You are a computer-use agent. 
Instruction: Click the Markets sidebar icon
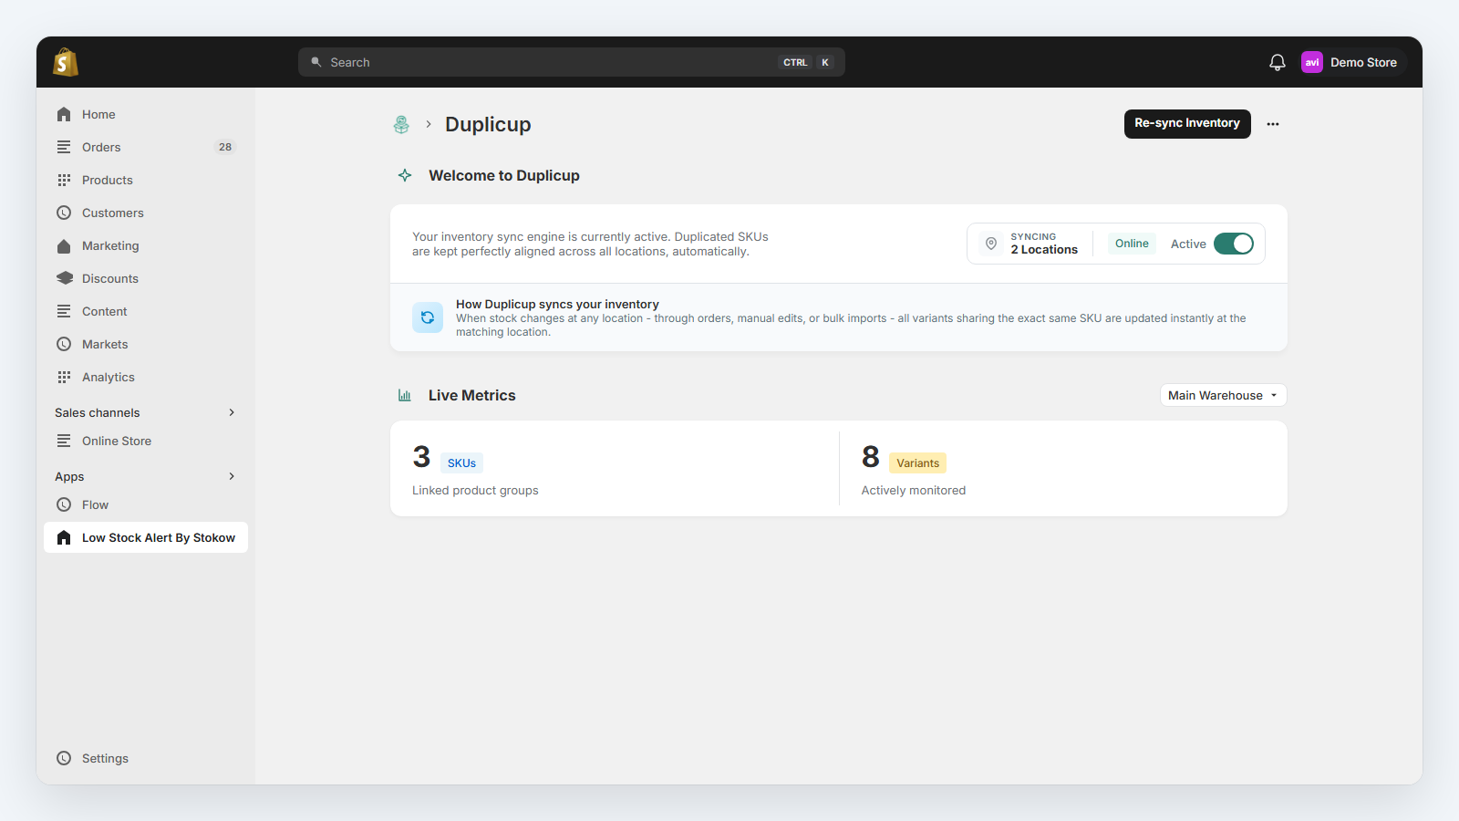pyautogui.click(x=64, y=344)
